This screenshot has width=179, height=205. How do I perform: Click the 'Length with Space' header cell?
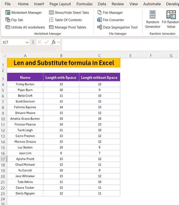pos(61,77)
